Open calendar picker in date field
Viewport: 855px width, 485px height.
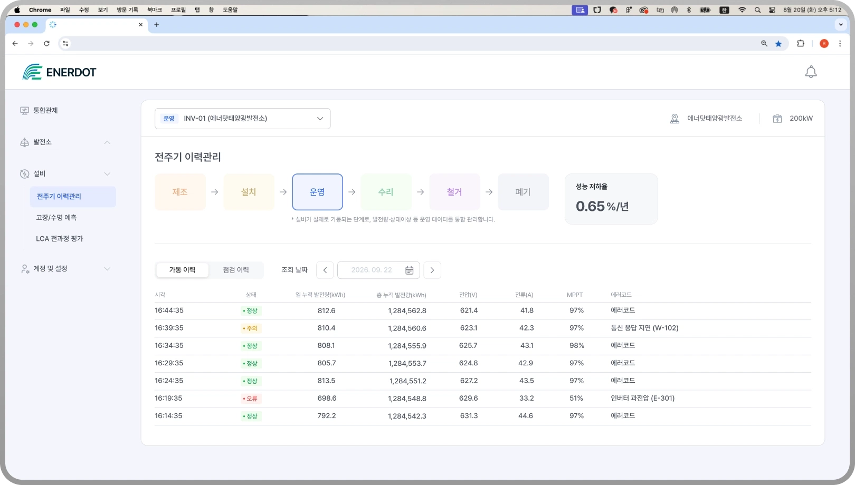coord(409,270)
